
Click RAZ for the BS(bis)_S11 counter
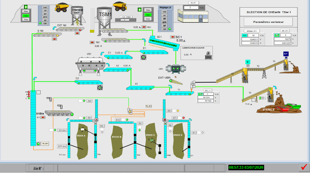[244, 35]
